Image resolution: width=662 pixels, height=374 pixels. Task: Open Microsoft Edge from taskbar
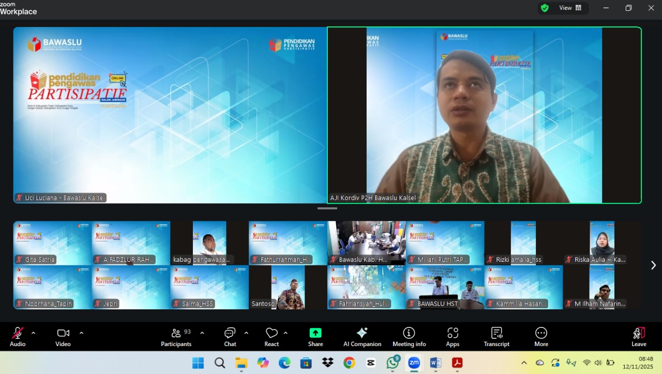point(284,363)
